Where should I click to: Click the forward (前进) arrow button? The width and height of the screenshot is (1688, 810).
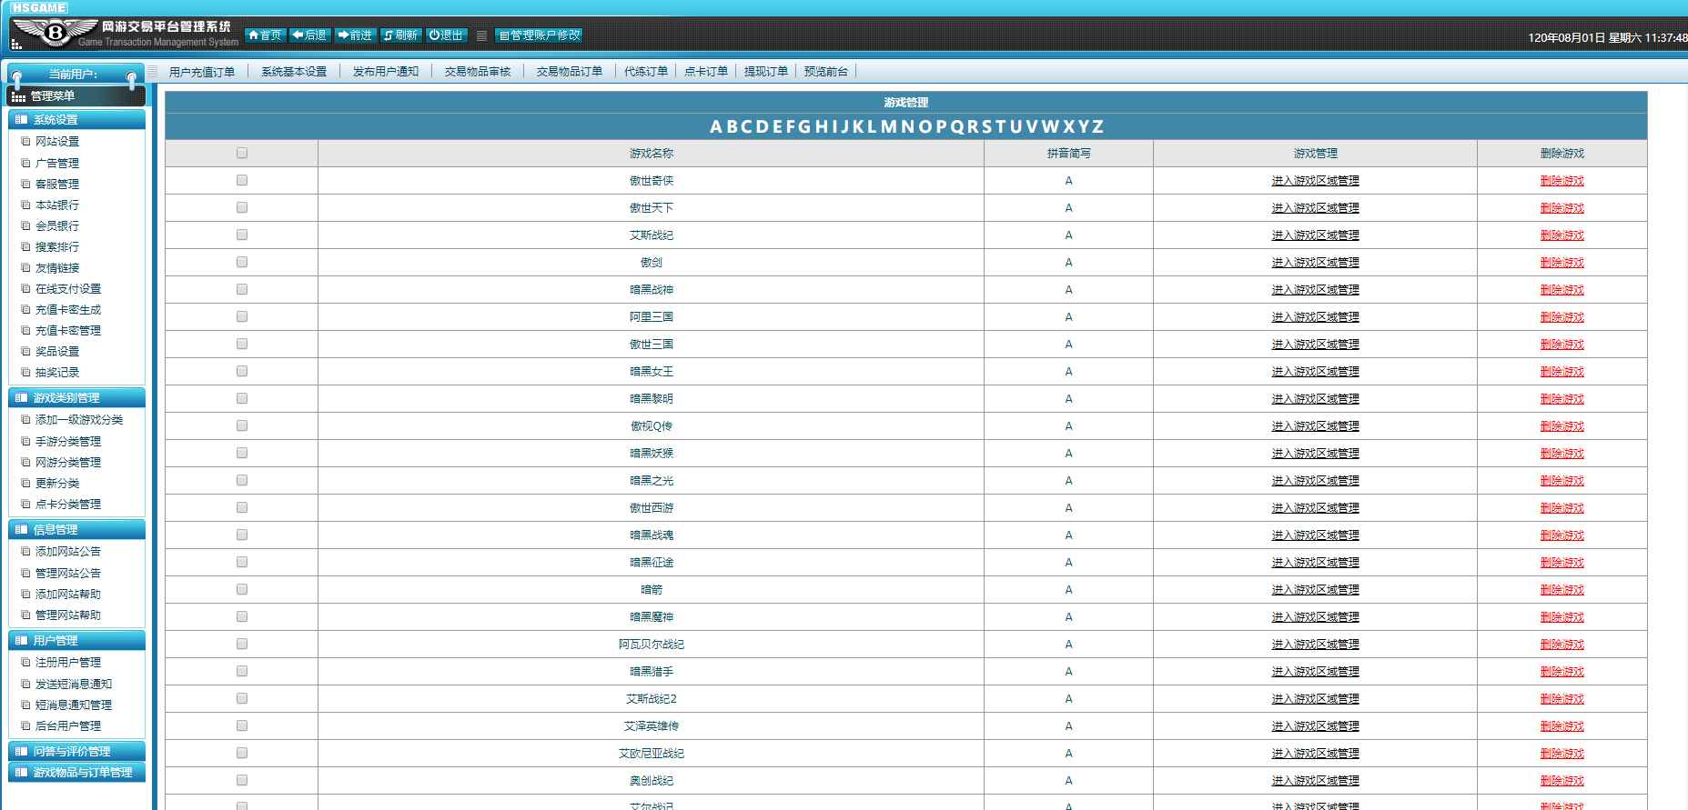point(354,35)
